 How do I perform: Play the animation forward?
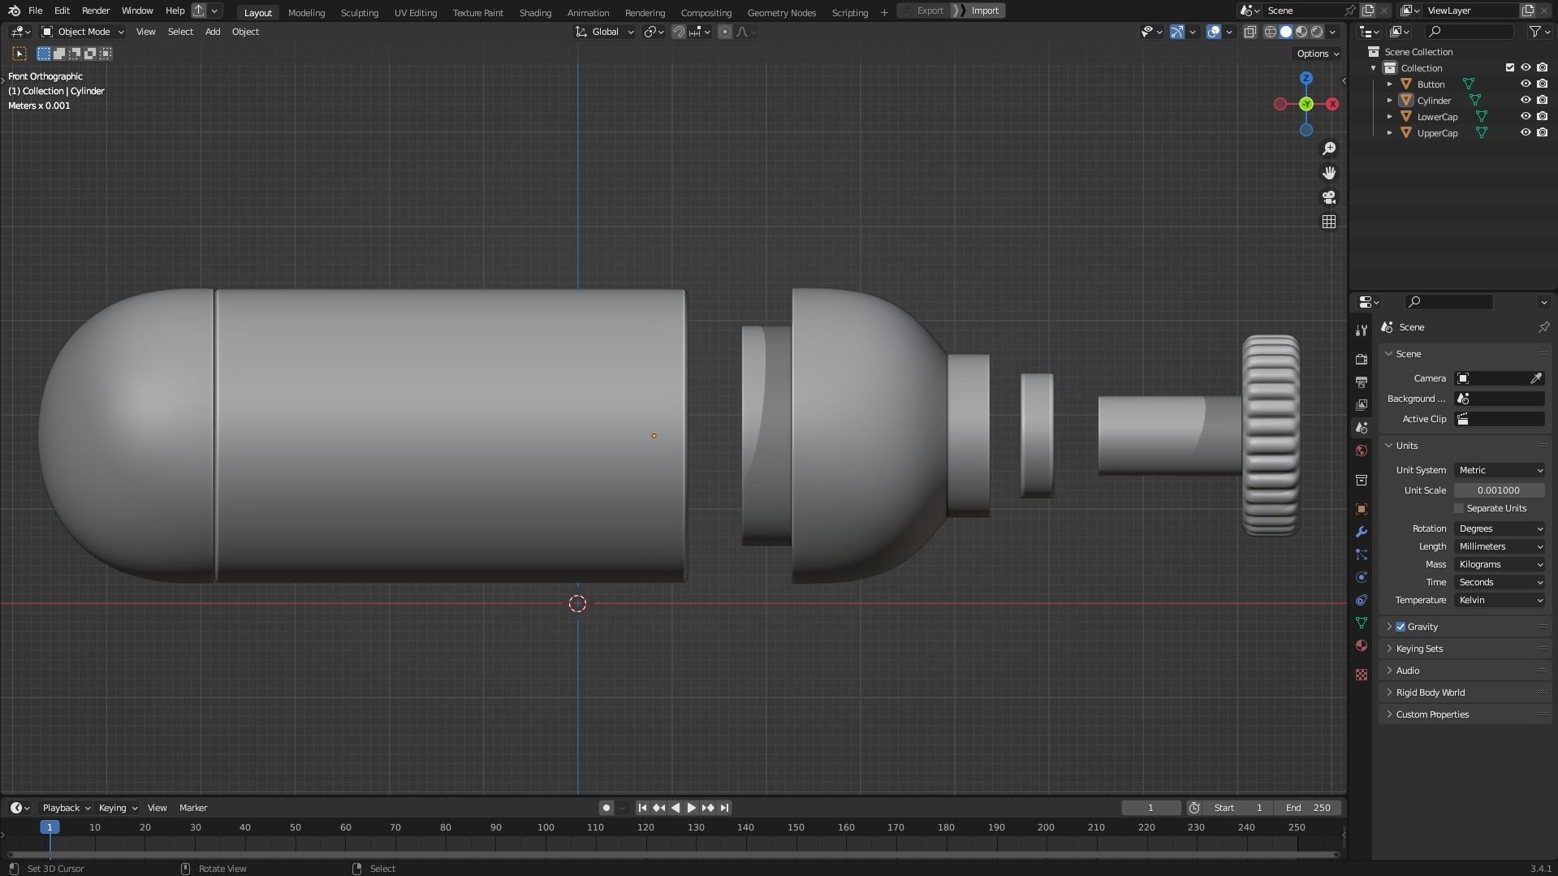[x=691, y=808]
